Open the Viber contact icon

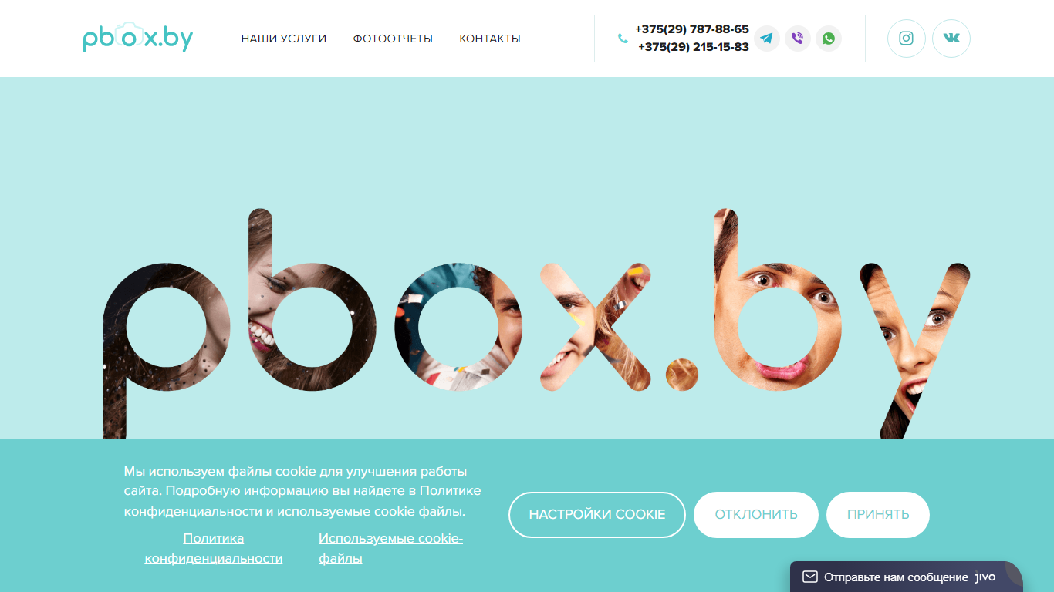(798, 39)
